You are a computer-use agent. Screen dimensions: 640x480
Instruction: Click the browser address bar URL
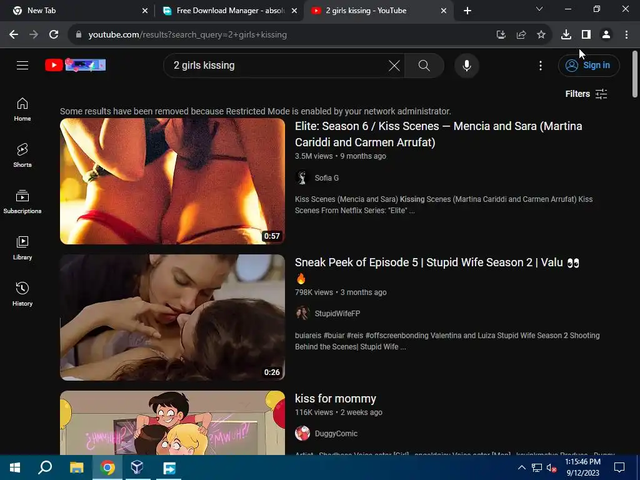187,35
